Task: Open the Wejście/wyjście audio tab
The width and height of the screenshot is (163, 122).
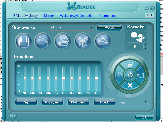Action: [76, 16]
